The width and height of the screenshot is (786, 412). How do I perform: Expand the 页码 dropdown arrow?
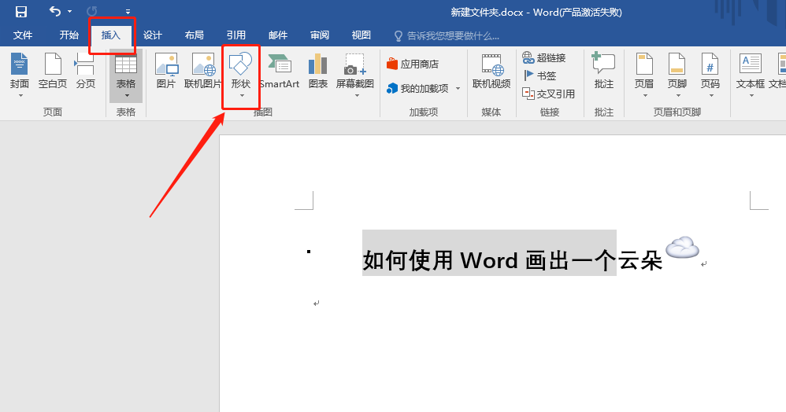click(711, 96)
